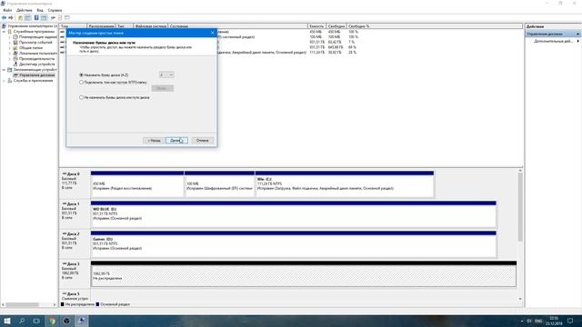Screen dimensions: 582x327
Task: Click the Назад button in the wizard
Action: click(154, 141)
